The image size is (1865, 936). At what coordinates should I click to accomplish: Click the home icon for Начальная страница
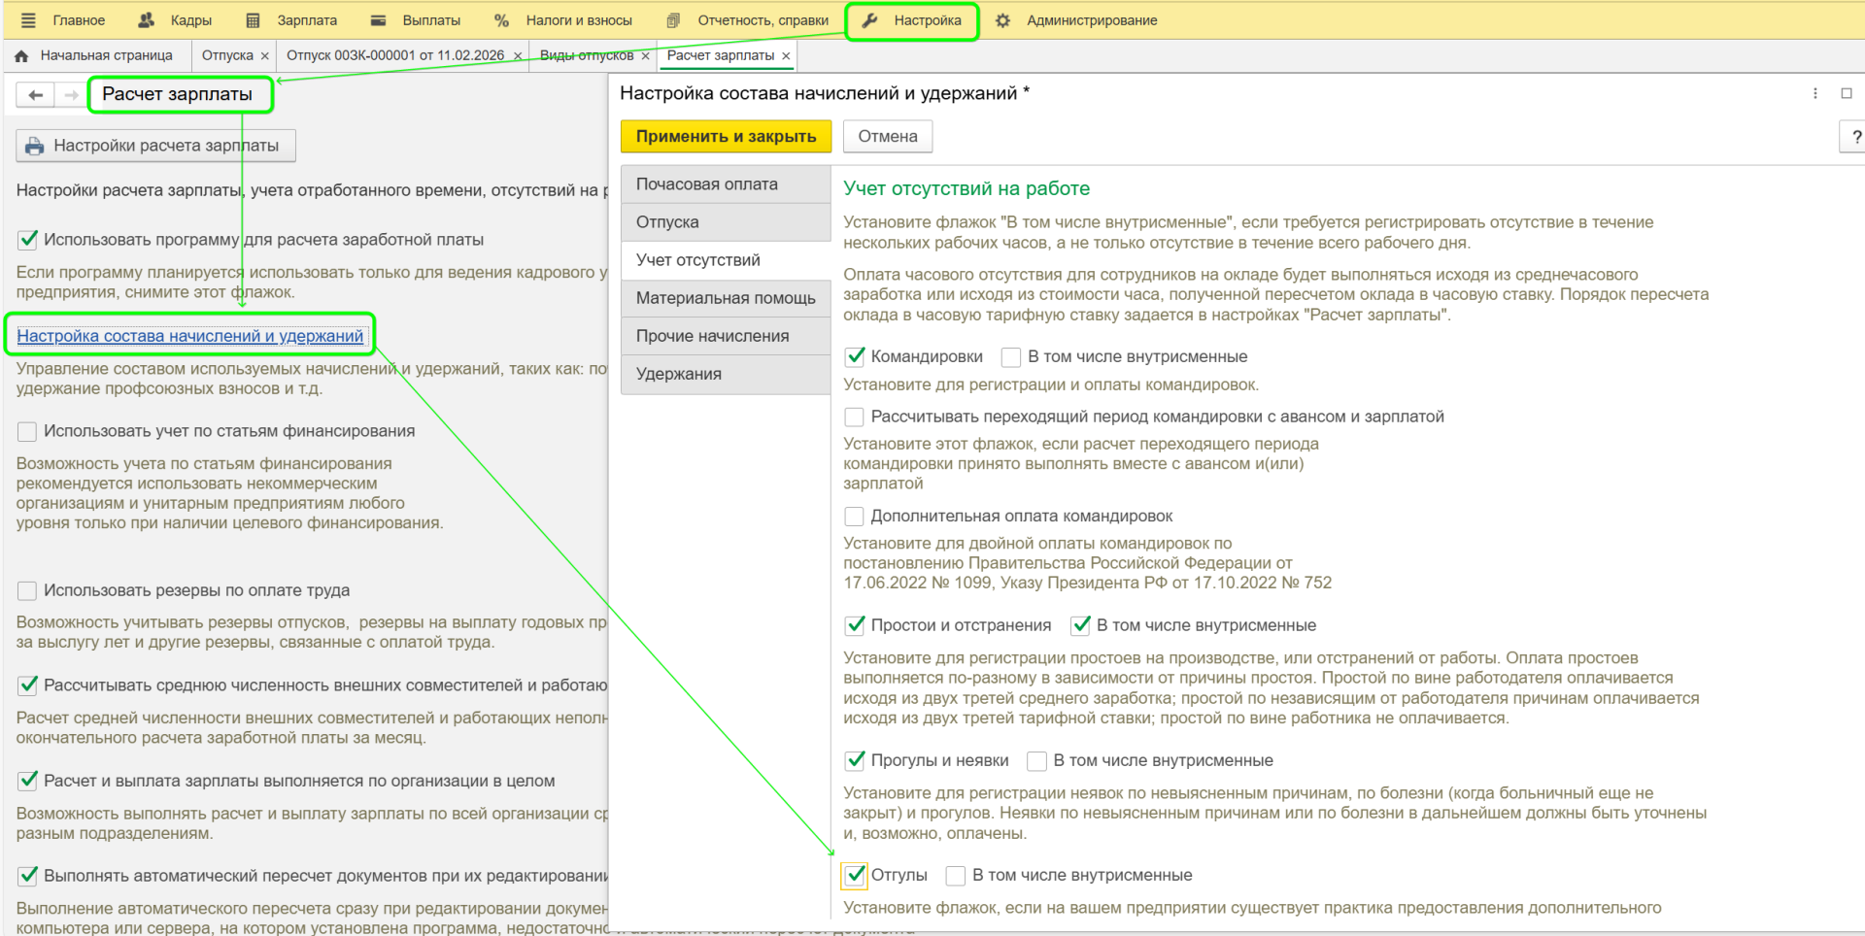(x=21, y=56)
